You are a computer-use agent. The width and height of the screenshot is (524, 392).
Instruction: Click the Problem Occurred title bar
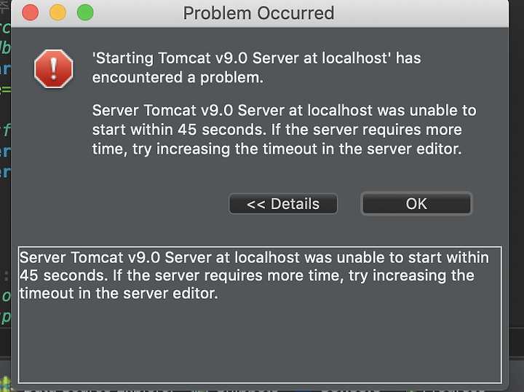coord(258,13)
